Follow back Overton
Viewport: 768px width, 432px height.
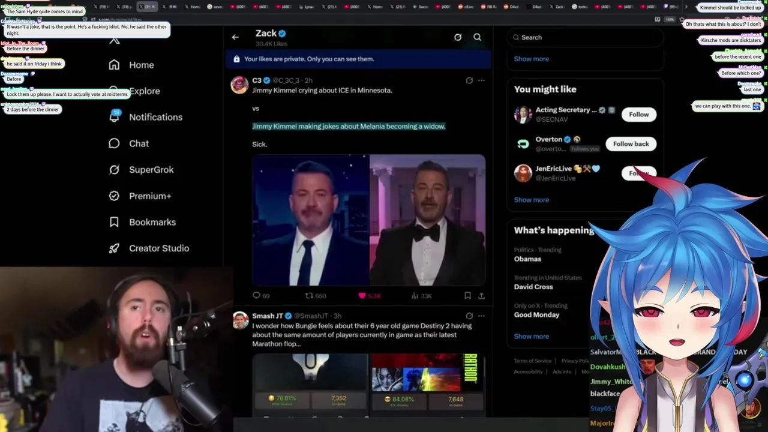(631, 144)
